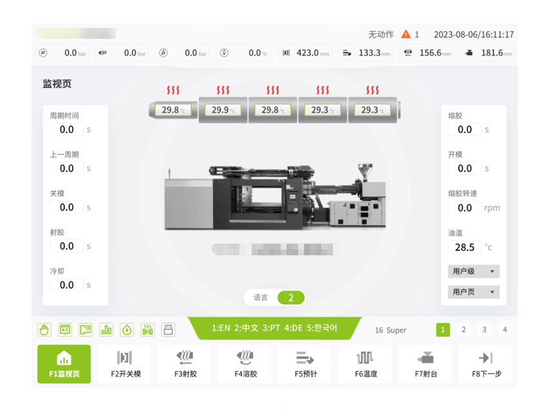This screenshot has width=555, height=419.
Task: Click the bar chart statistics icon
Action: point(106,330)
